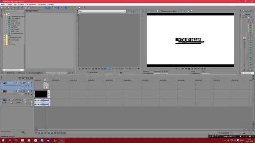Open Windows Start menu
The height and width of the screenshot is (143, 255).
tap(3, 140)
